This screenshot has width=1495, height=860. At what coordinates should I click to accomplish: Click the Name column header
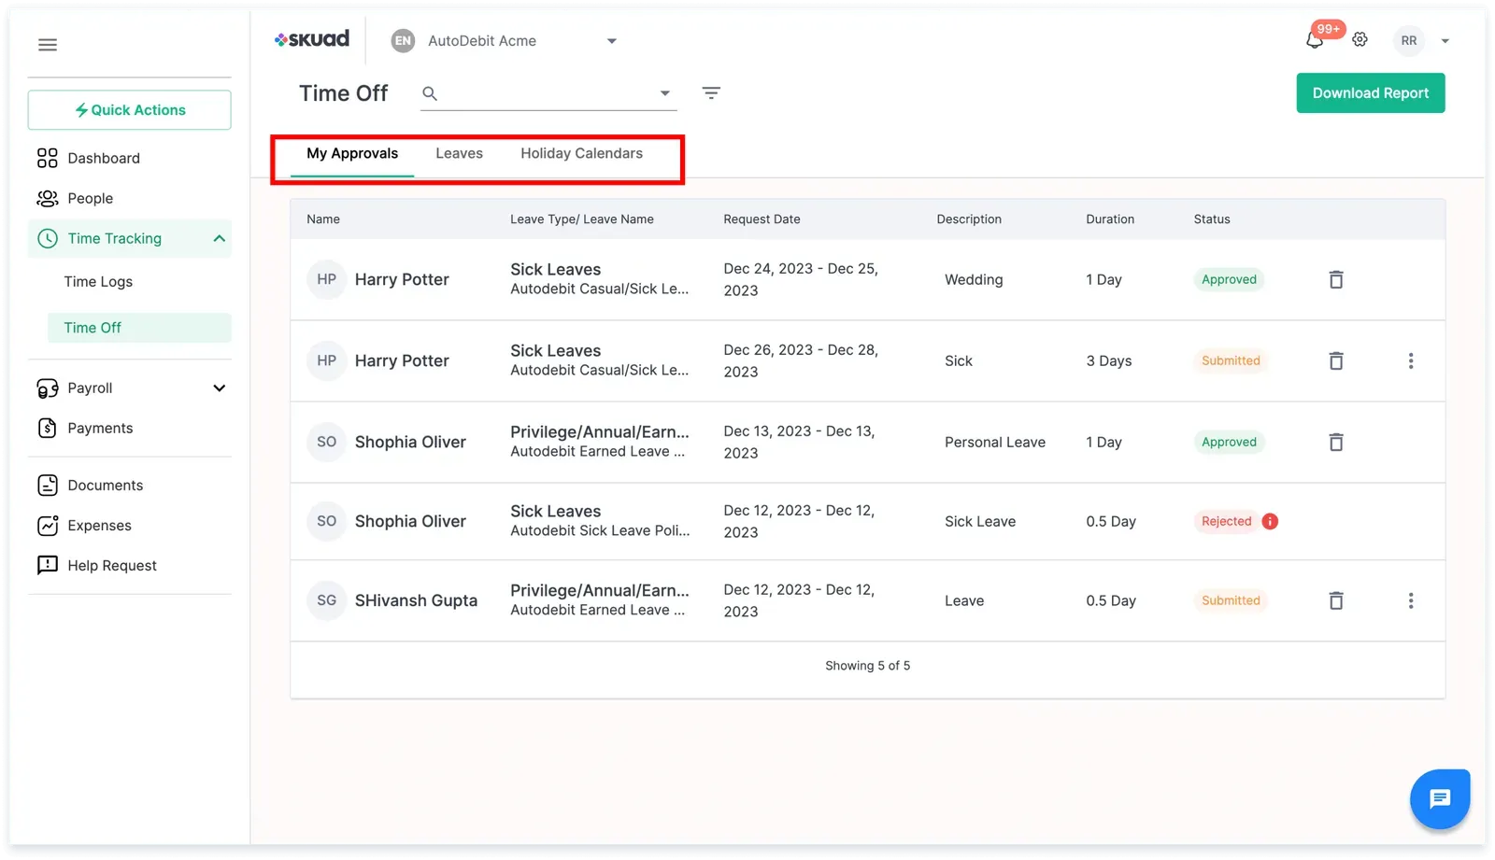(323, 219)
